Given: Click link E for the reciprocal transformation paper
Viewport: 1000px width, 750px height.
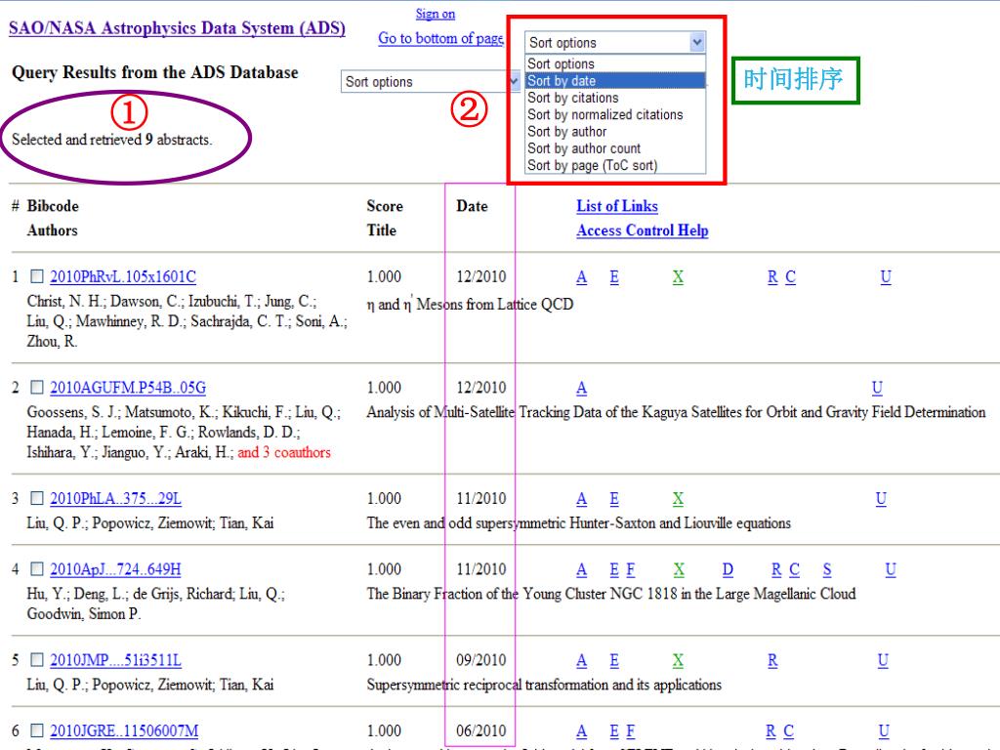Looking at the screenshot, I should point(614,660).
